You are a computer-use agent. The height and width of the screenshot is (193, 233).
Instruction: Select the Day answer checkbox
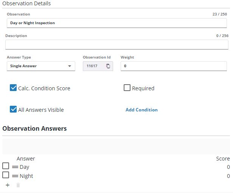(x=6, y=166)
